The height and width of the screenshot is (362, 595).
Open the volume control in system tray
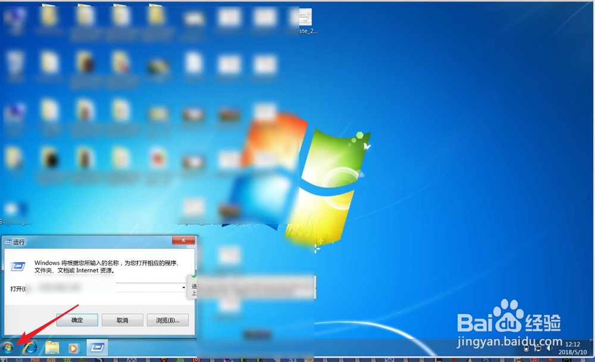[x=549, y=347]
